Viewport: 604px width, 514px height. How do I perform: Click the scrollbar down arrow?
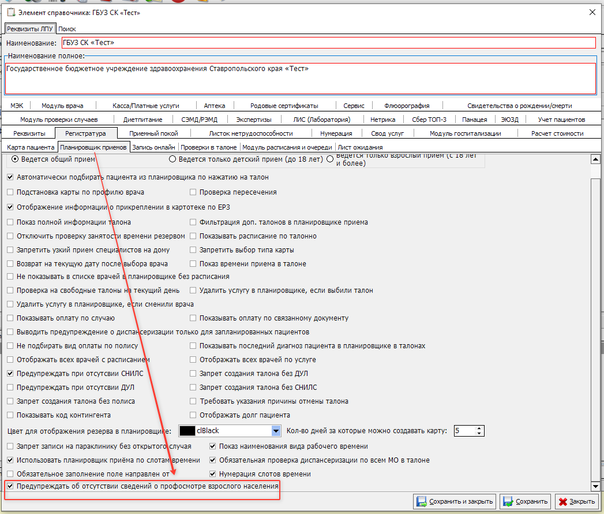pos(595,486)
